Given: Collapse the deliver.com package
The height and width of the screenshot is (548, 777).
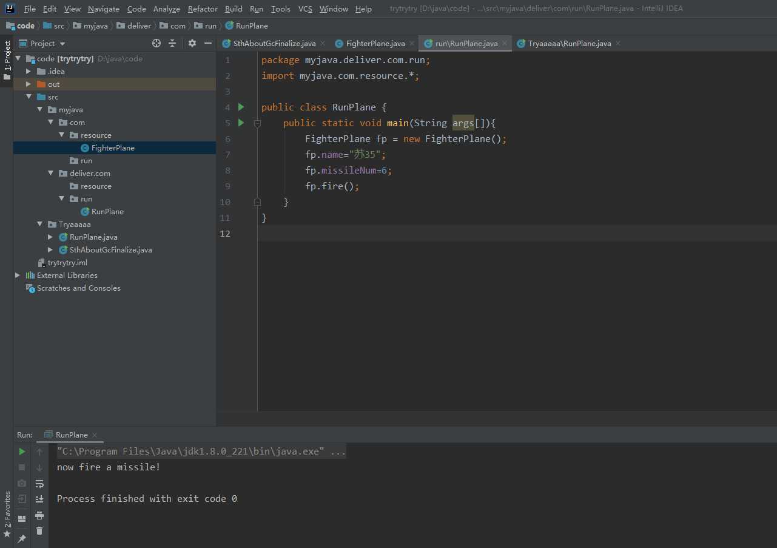Looking at the screenshot, I should pos(50,174).
